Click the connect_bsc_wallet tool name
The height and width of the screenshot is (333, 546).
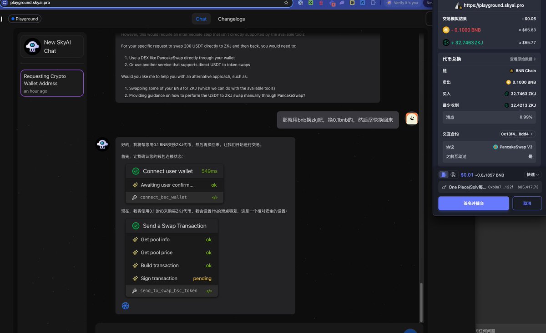(163, 197)
